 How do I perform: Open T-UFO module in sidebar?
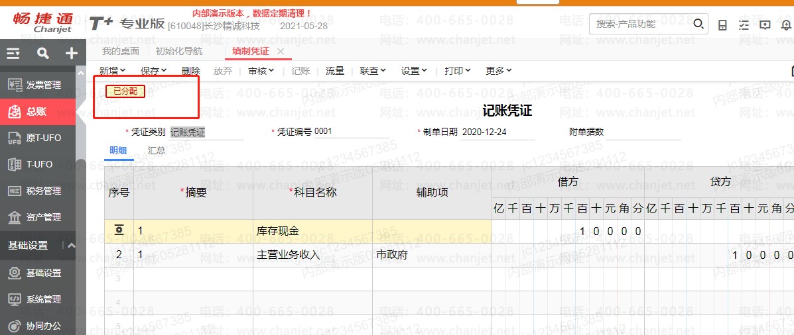point(38,164)
